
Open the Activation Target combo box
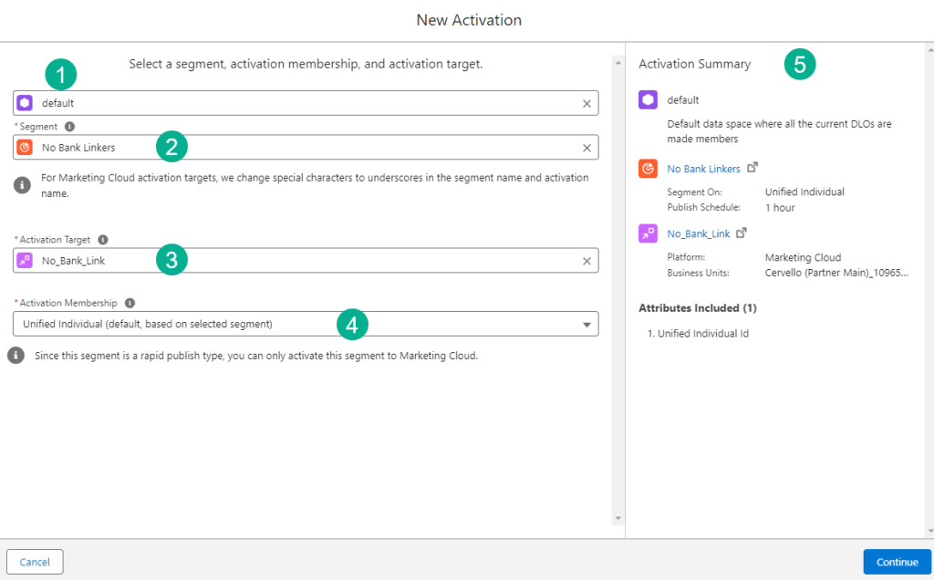(x=301, y=261)
